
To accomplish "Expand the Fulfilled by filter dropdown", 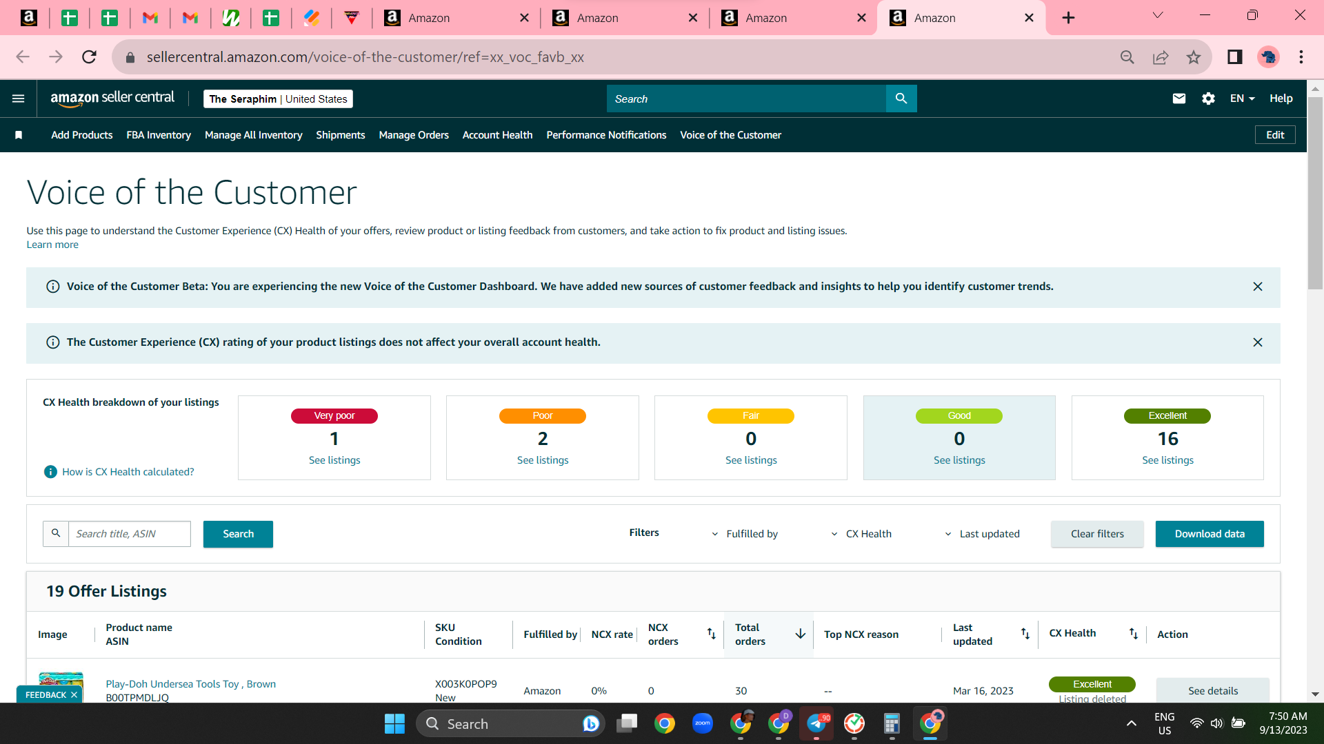I will point(745,534).
